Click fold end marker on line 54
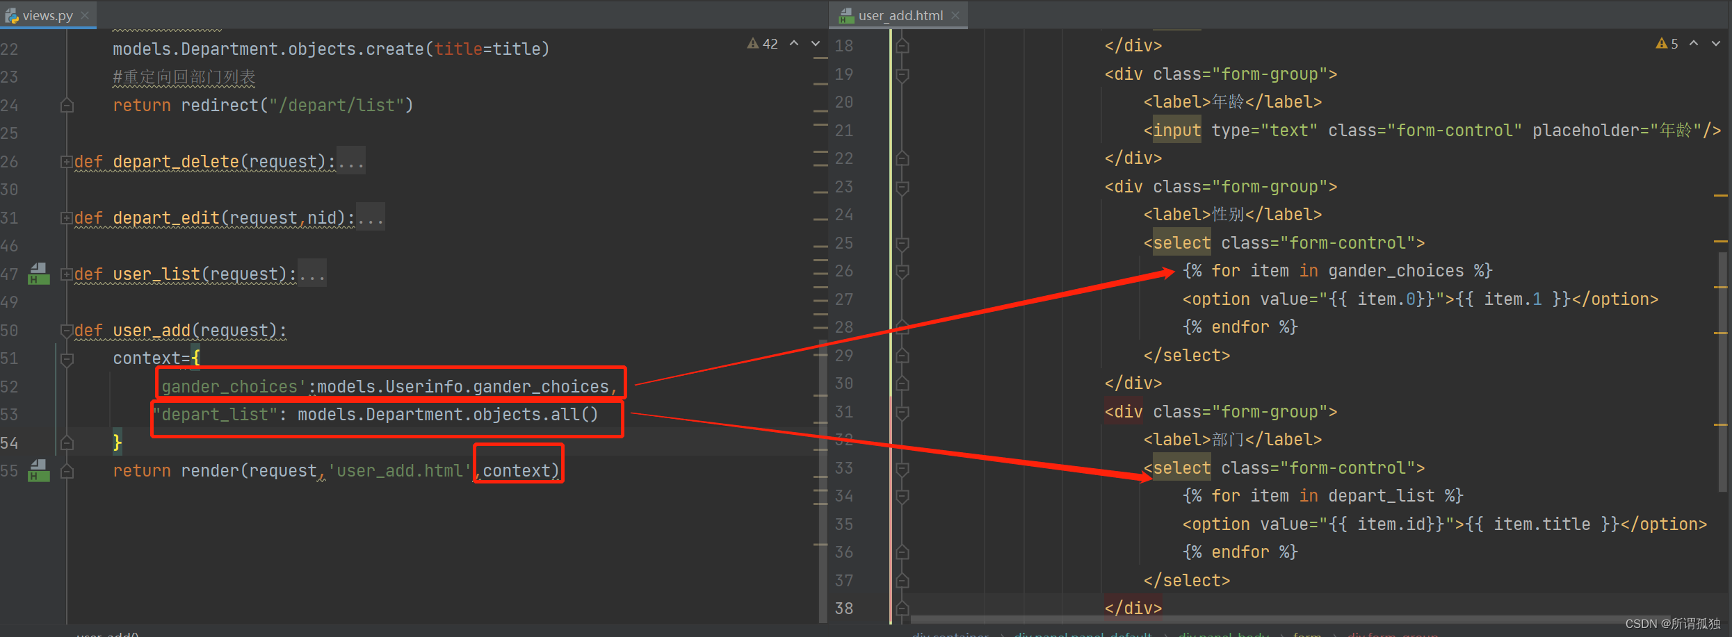Viewport: 1732px width, 637px height. 67,442
